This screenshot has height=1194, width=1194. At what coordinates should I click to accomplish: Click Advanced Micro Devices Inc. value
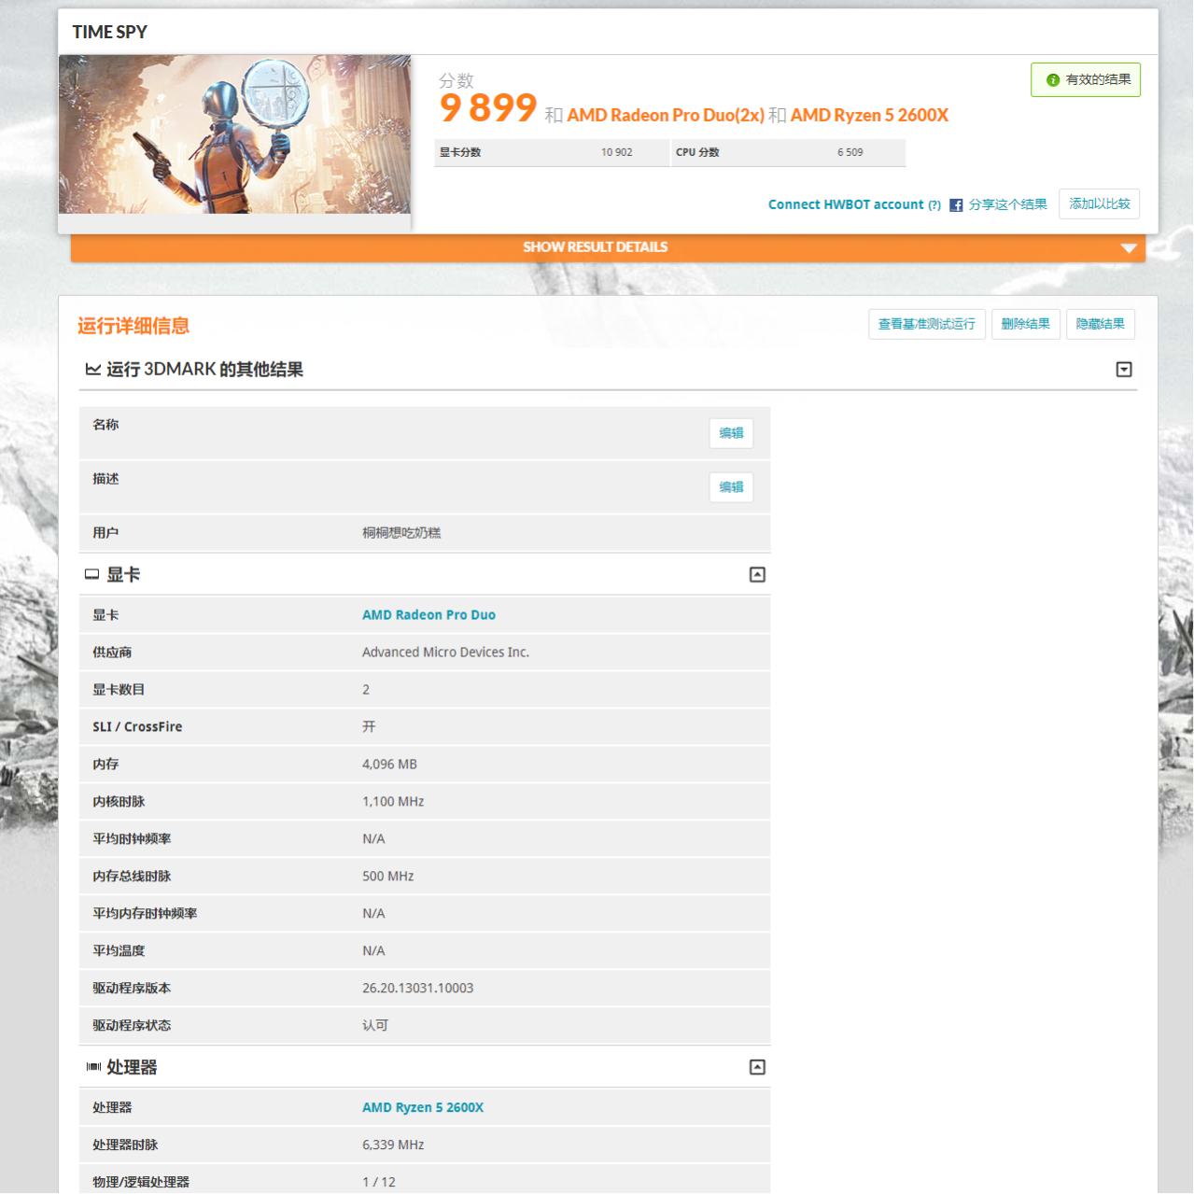[x=445, y=653]
